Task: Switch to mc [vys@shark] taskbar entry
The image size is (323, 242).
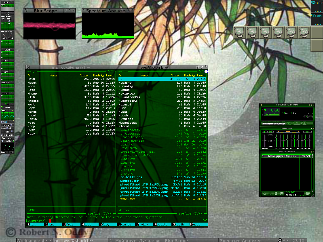Action: (80, 240)
